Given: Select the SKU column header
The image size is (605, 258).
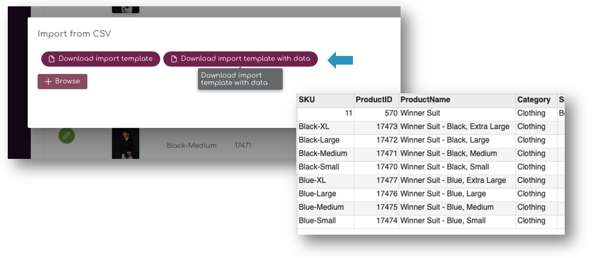Looking at the screenshot, I should pyautogui.click(x=307, y=100).
